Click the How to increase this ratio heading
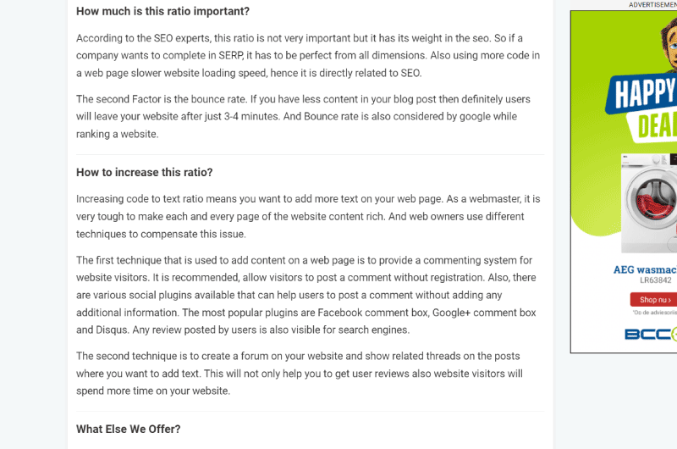Screen dimensions: 677x449 tap(144, 173)
